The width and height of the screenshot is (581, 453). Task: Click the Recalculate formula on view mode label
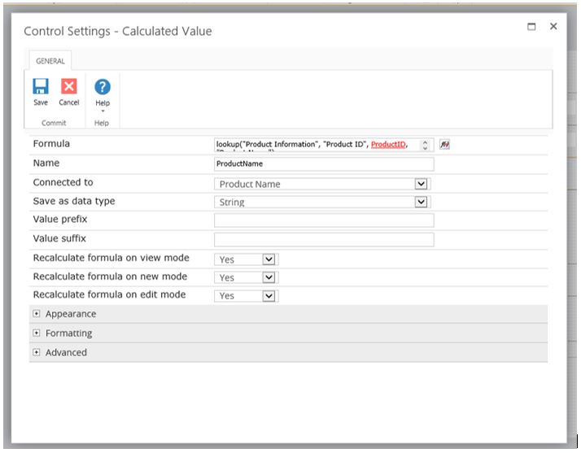pos(111,258)
